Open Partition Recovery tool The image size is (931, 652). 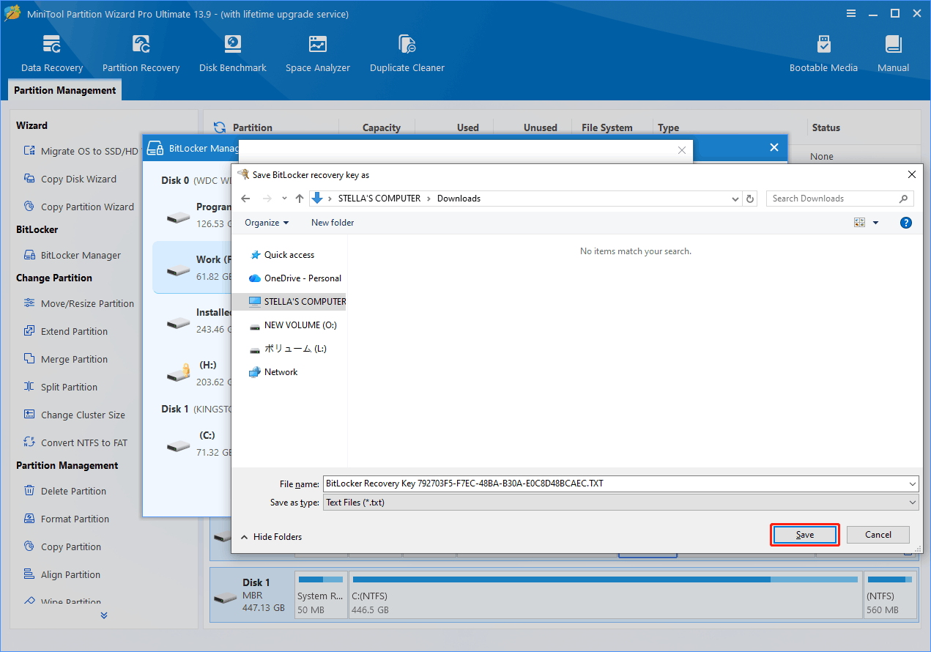click(x=141, y=53)
